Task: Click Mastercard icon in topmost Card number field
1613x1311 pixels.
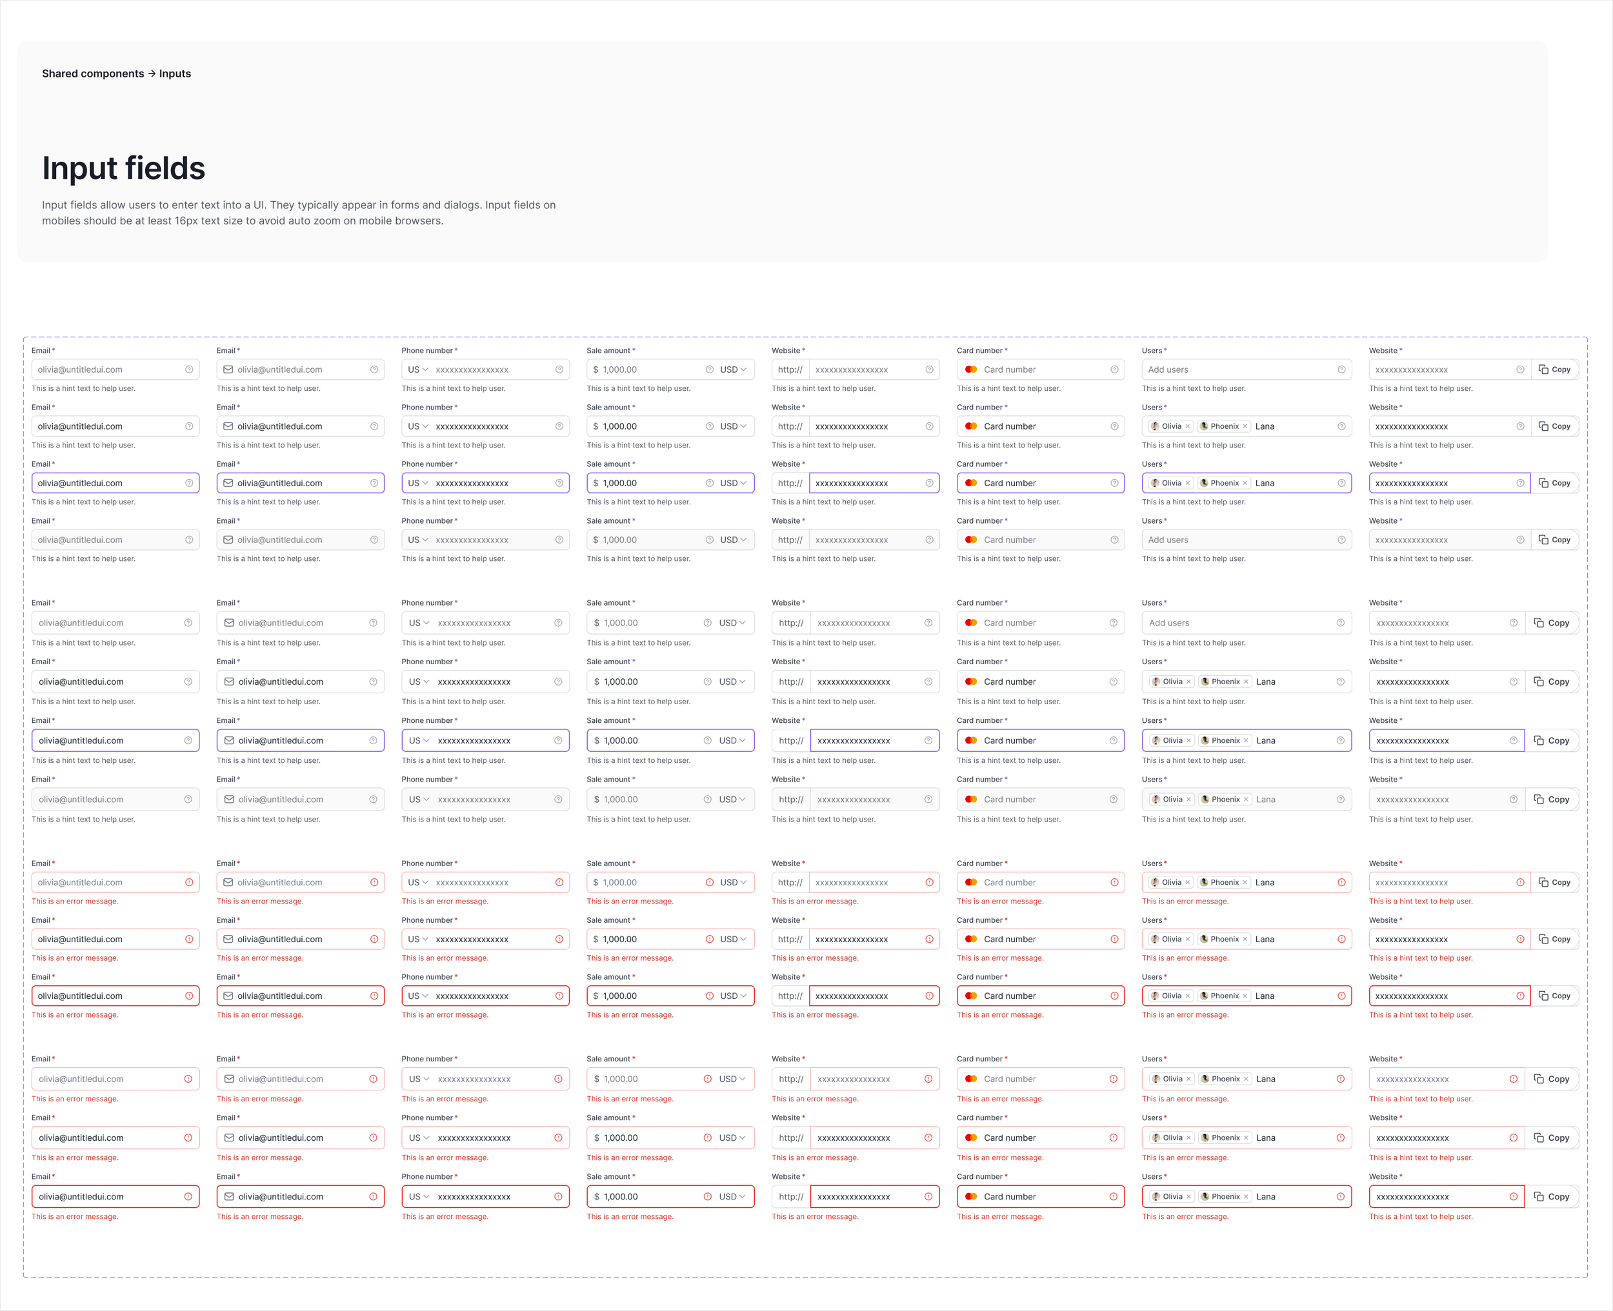Action: coord(971,370)
